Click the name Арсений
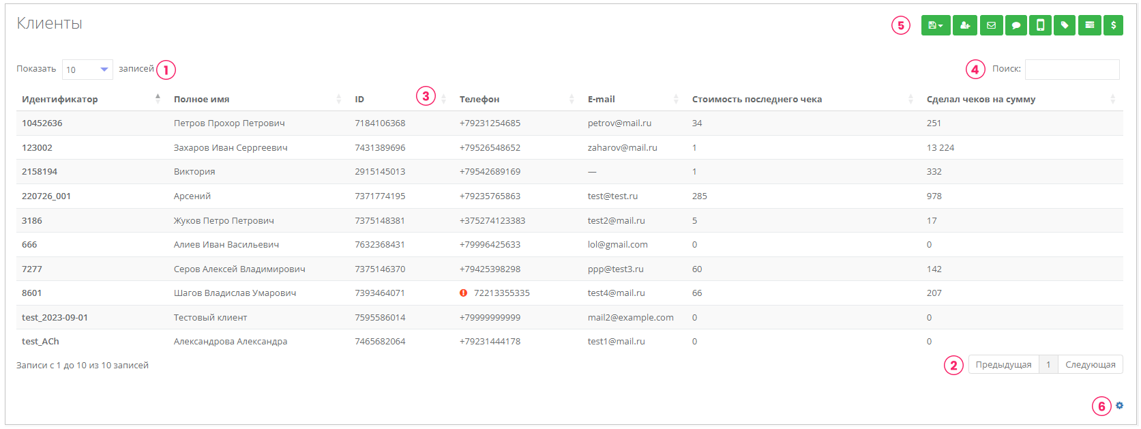The height and width of the screenshot is (429, 1141). pos(192,196)
